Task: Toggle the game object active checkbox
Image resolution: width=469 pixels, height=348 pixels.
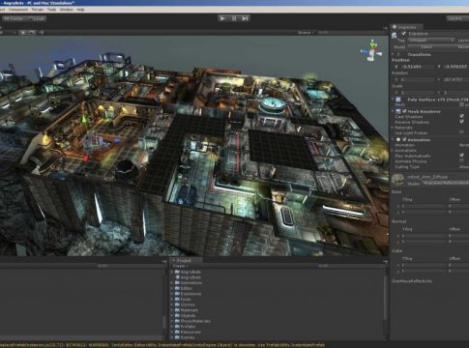Action: pyautogui.click(x=403, y=34)
